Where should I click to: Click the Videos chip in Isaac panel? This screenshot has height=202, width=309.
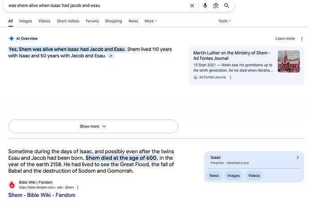[x=254, y=176]
